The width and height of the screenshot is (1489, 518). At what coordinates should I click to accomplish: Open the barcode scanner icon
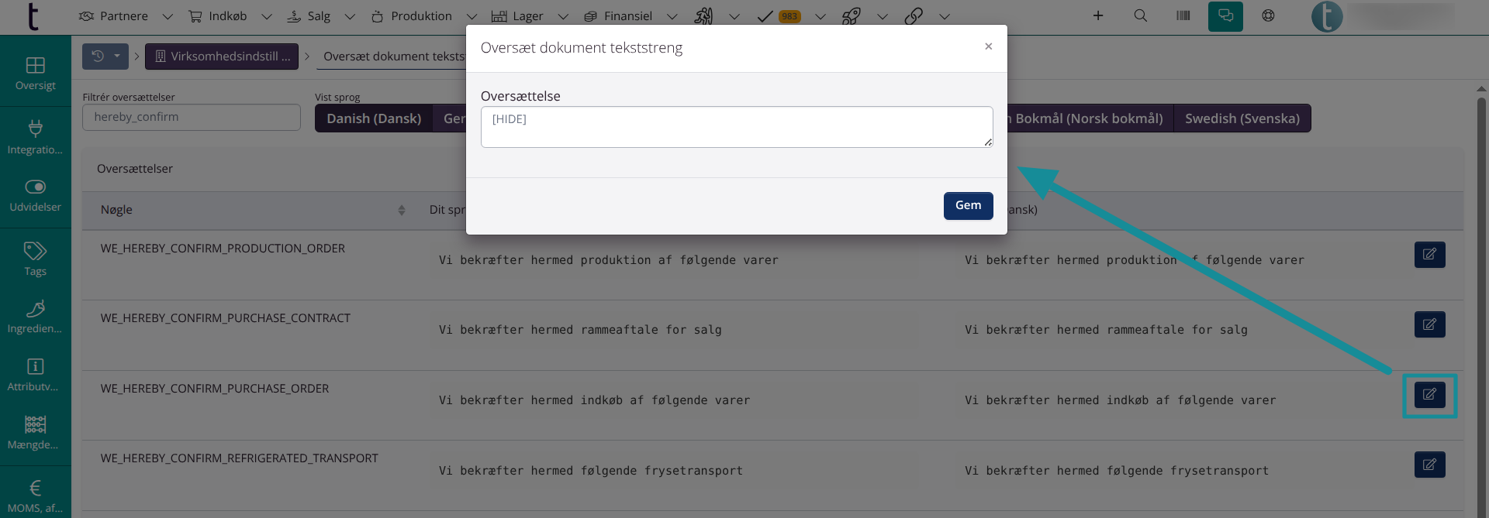click(x=1183, y=15)
